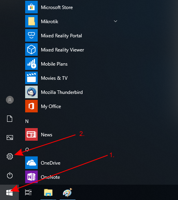Open the Power options icon
The image size is (178, 200).
coord(10,175)
